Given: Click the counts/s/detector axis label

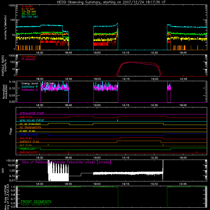Looking at the screenshot, I should pyautogui.click(x=5, y=27).
